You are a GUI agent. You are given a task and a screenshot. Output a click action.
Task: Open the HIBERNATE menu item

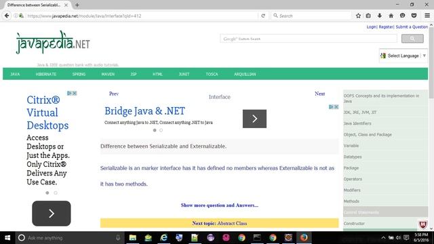pyautogui.click(x=46, y=74)
